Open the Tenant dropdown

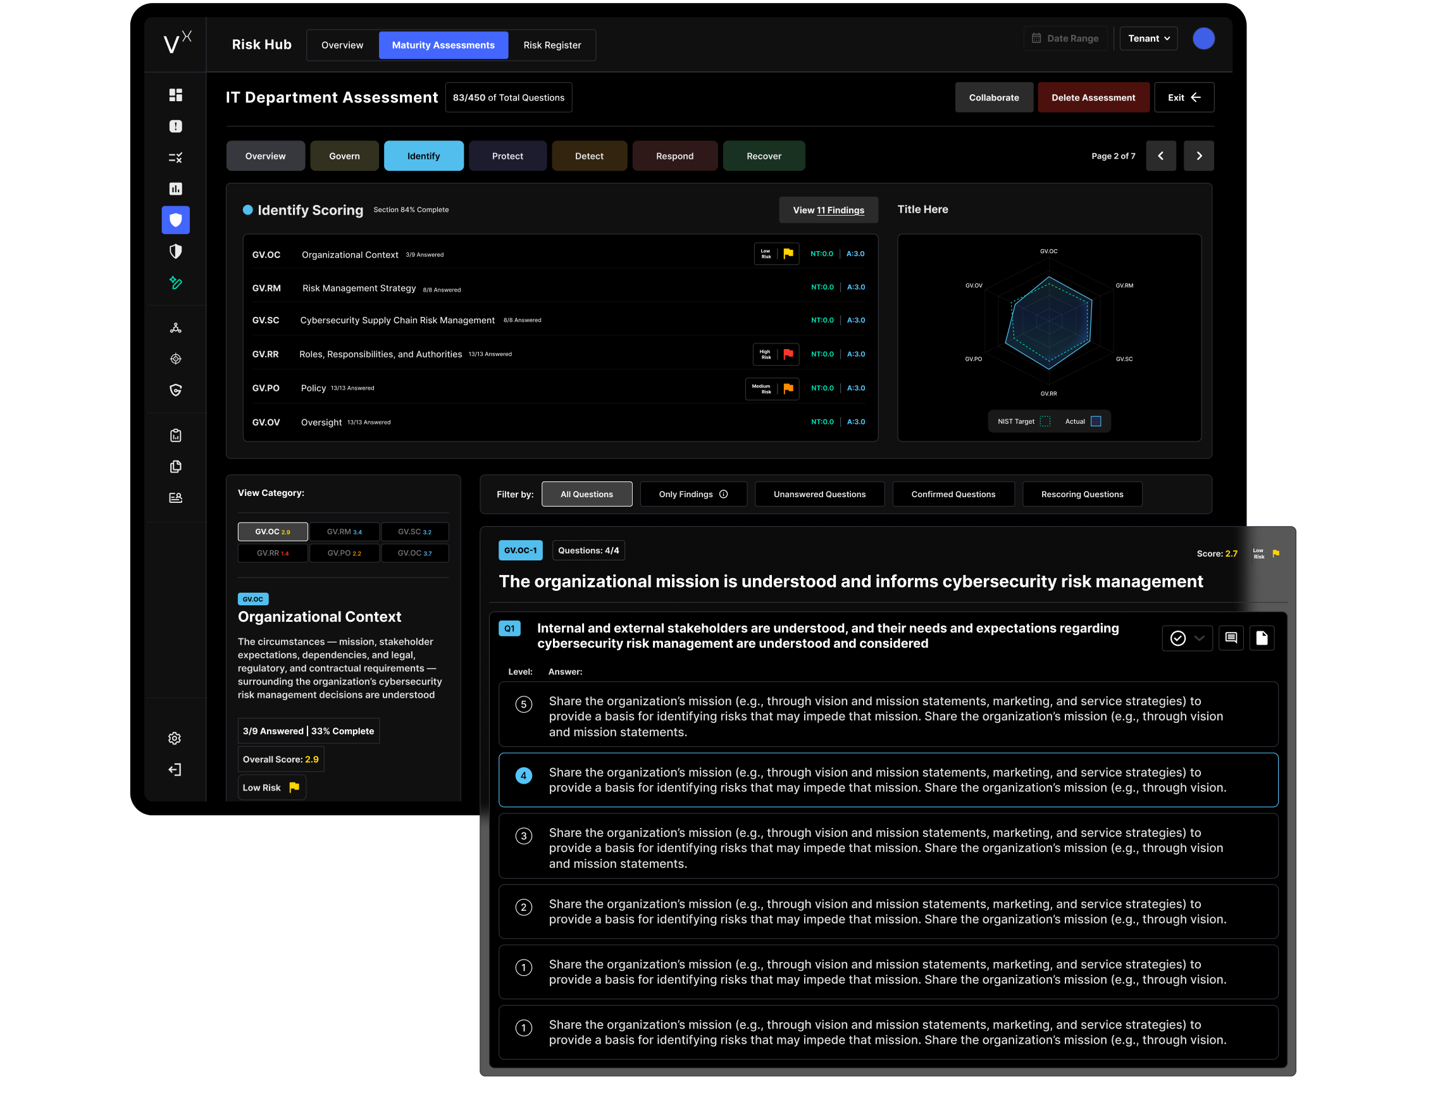click(1148, 39)
